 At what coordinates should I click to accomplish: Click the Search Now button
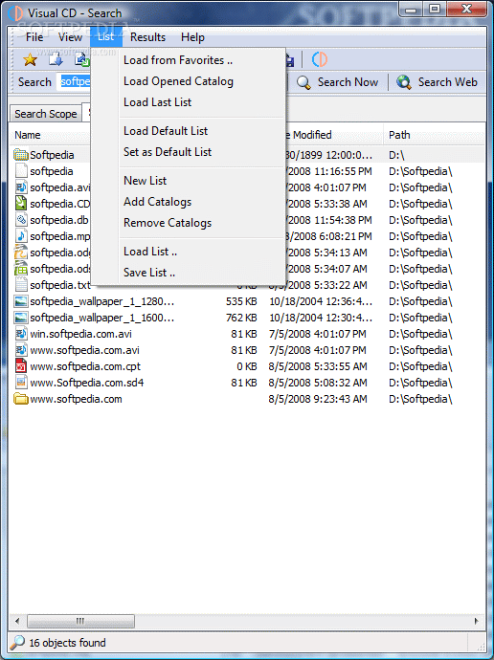337,82
